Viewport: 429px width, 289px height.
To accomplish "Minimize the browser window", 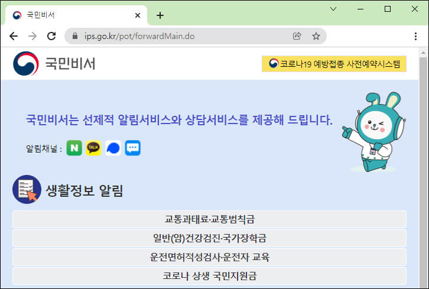I will (360, 9).
